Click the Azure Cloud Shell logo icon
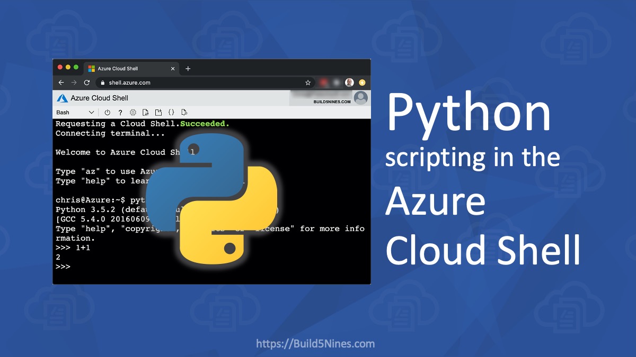The image size is (636, 357). point(61,98)
